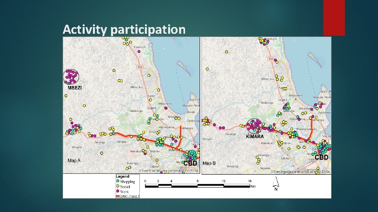This screenshot has height=212, width=378.
Task: Click the Msigani label on Map A
Action: pyautogui.click(x=77, y=147)
